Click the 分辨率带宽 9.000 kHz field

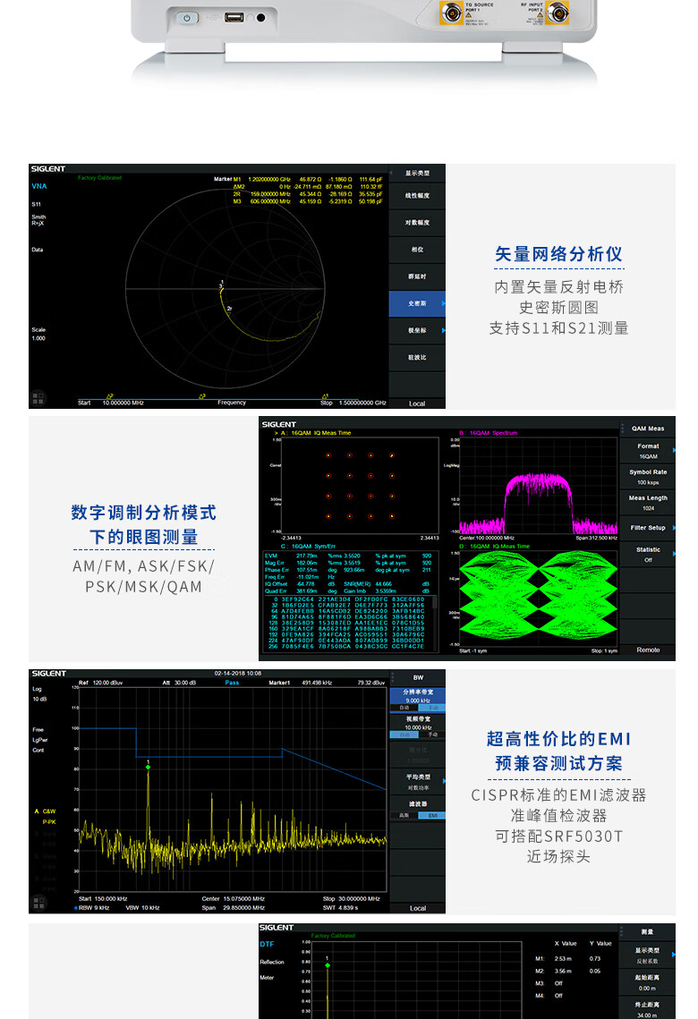[417, 696]
